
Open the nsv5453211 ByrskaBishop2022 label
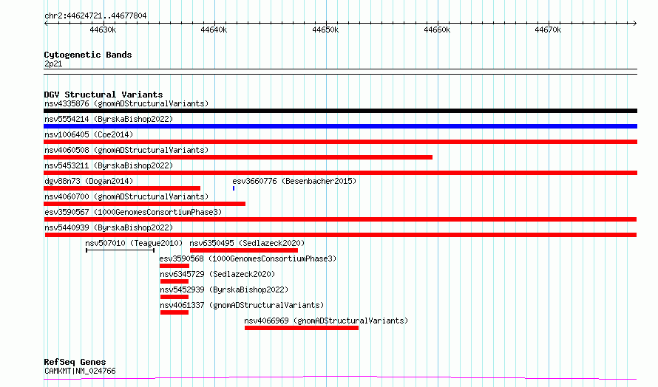tap(109, 165)
